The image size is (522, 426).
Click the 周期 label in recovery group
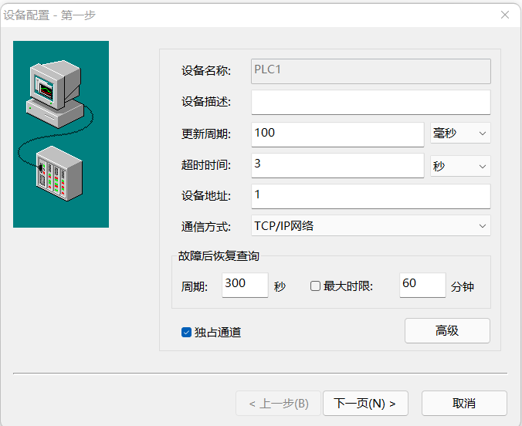(195, 286)
